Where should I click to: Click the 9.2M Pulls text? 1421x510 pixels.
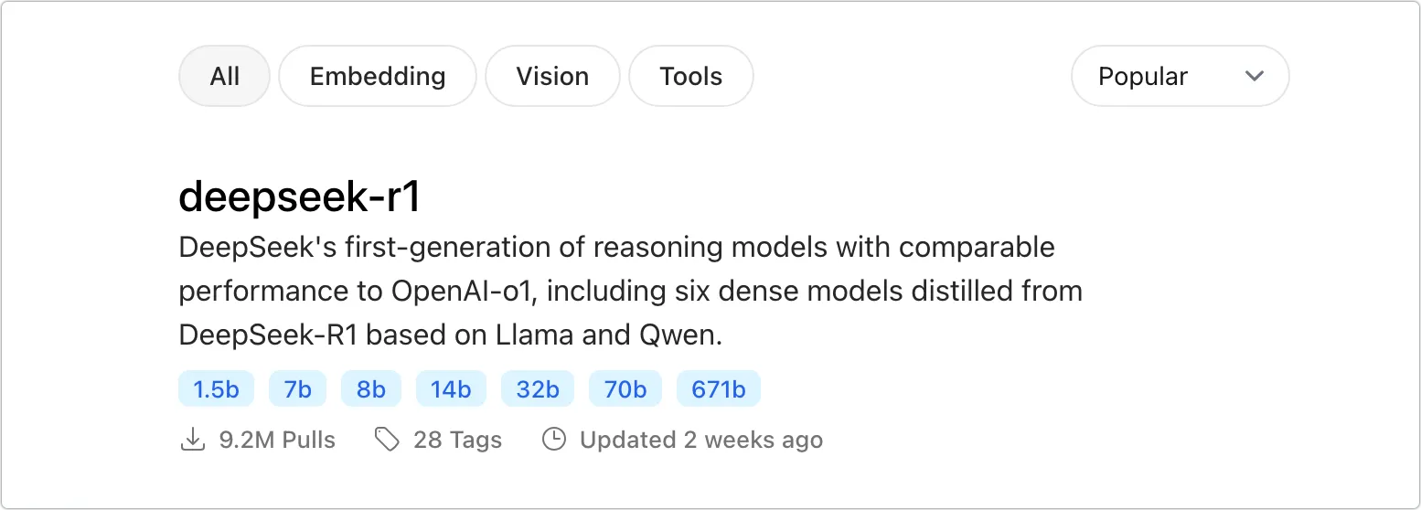[277, 440]
